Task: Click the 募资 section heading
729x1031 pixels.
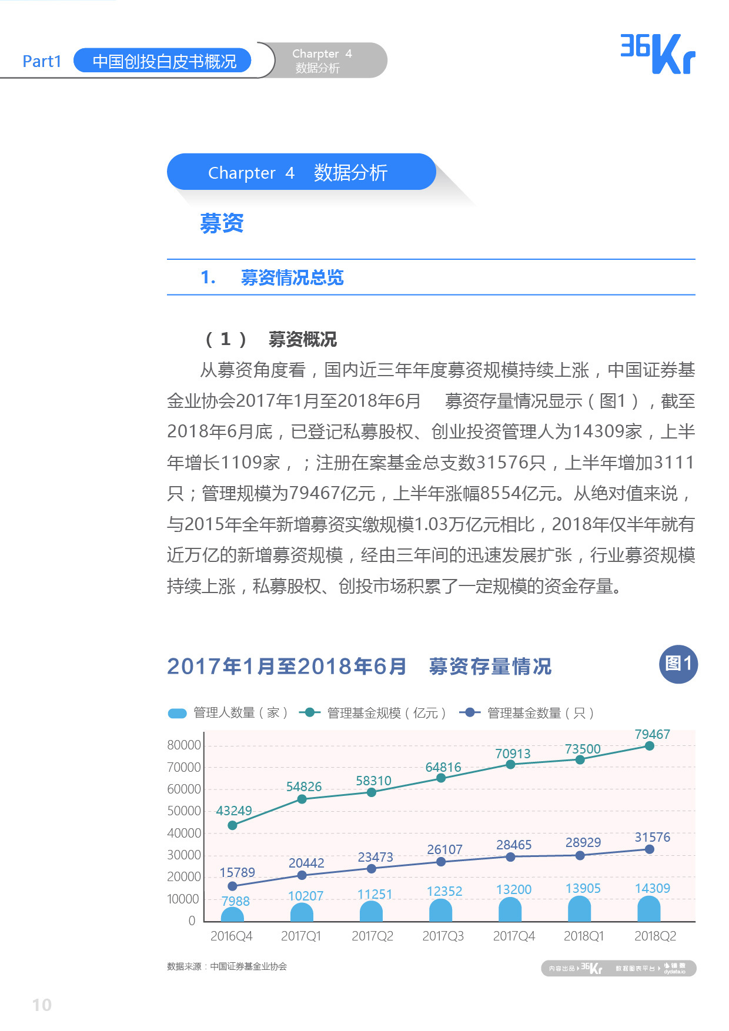Action: click(x=222, y=223)
